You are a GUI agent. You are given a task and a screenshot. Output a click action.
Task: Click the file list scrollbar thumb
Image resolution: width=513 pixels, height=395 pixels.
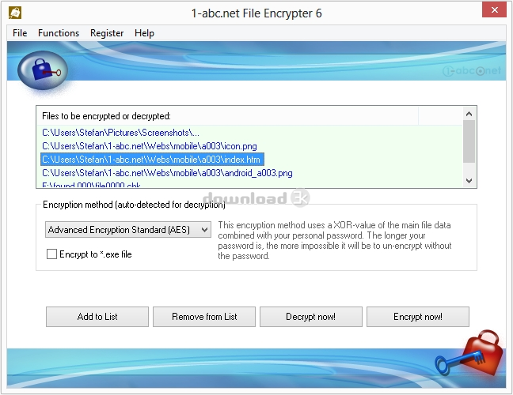(x=469, y=141)
